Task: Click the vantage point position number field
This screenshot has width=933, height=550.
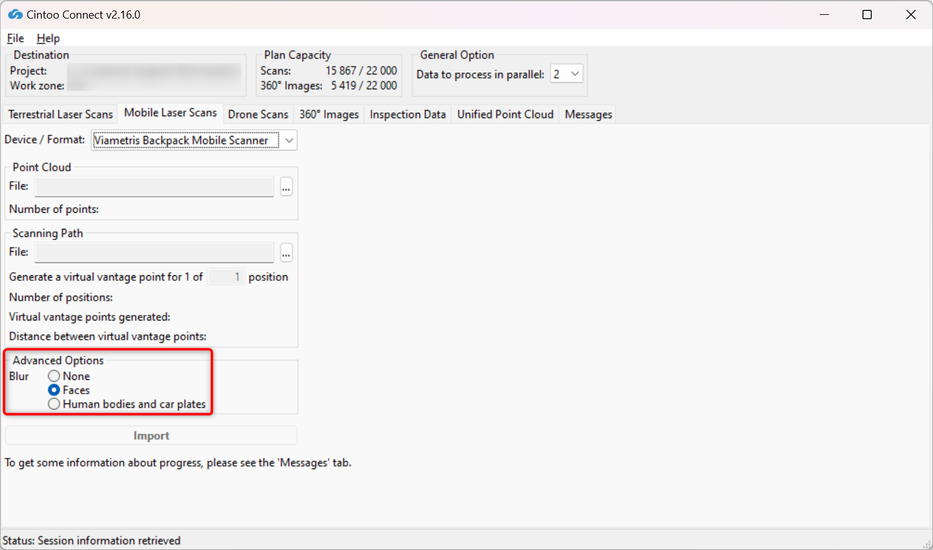Action: tap(226, 277)
